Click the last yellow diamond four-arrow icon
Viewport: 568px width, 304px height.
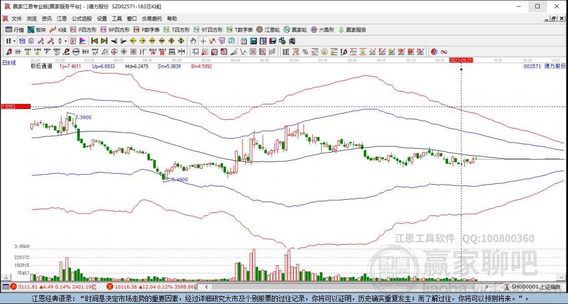(181, 41)
